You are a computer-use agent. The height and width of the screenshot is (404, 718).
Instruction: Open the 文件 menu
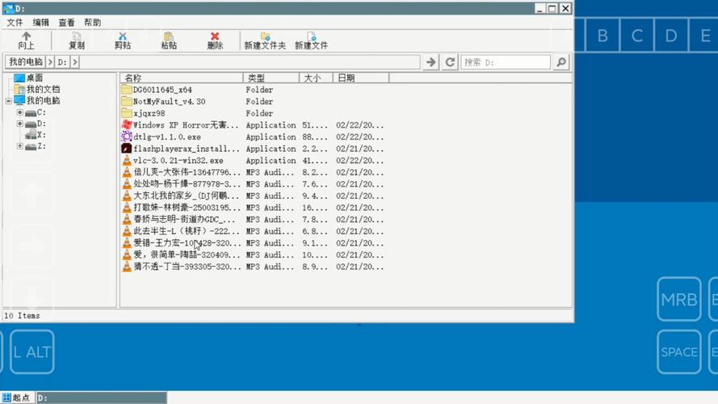point(15,23)
